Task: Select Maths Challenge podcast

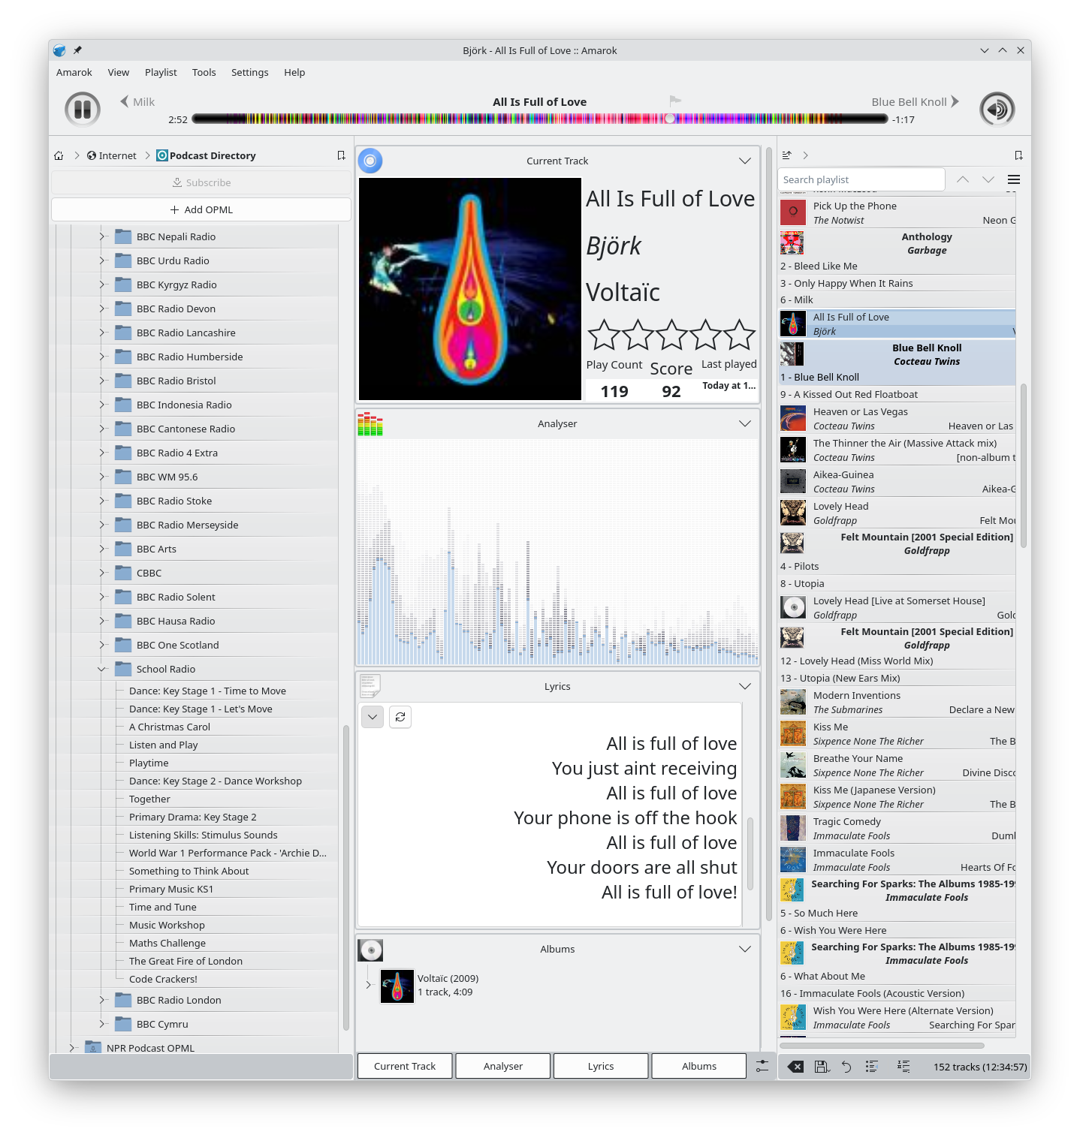Action: click(167, 943)
